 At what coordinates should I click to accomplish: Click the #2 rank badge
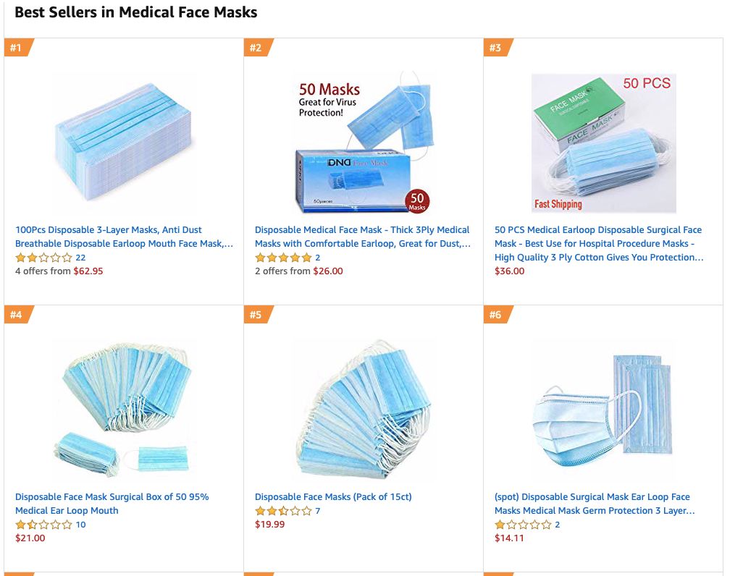pyautogui.click(x=256, y=48)
